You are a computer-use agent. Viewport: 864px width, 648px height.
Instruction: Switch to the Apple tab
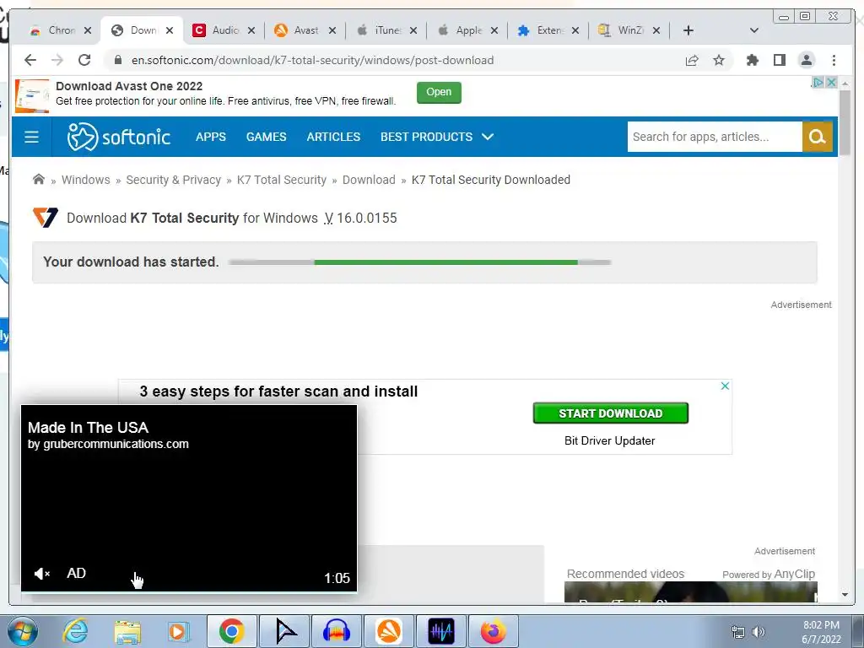pos(460,30)
